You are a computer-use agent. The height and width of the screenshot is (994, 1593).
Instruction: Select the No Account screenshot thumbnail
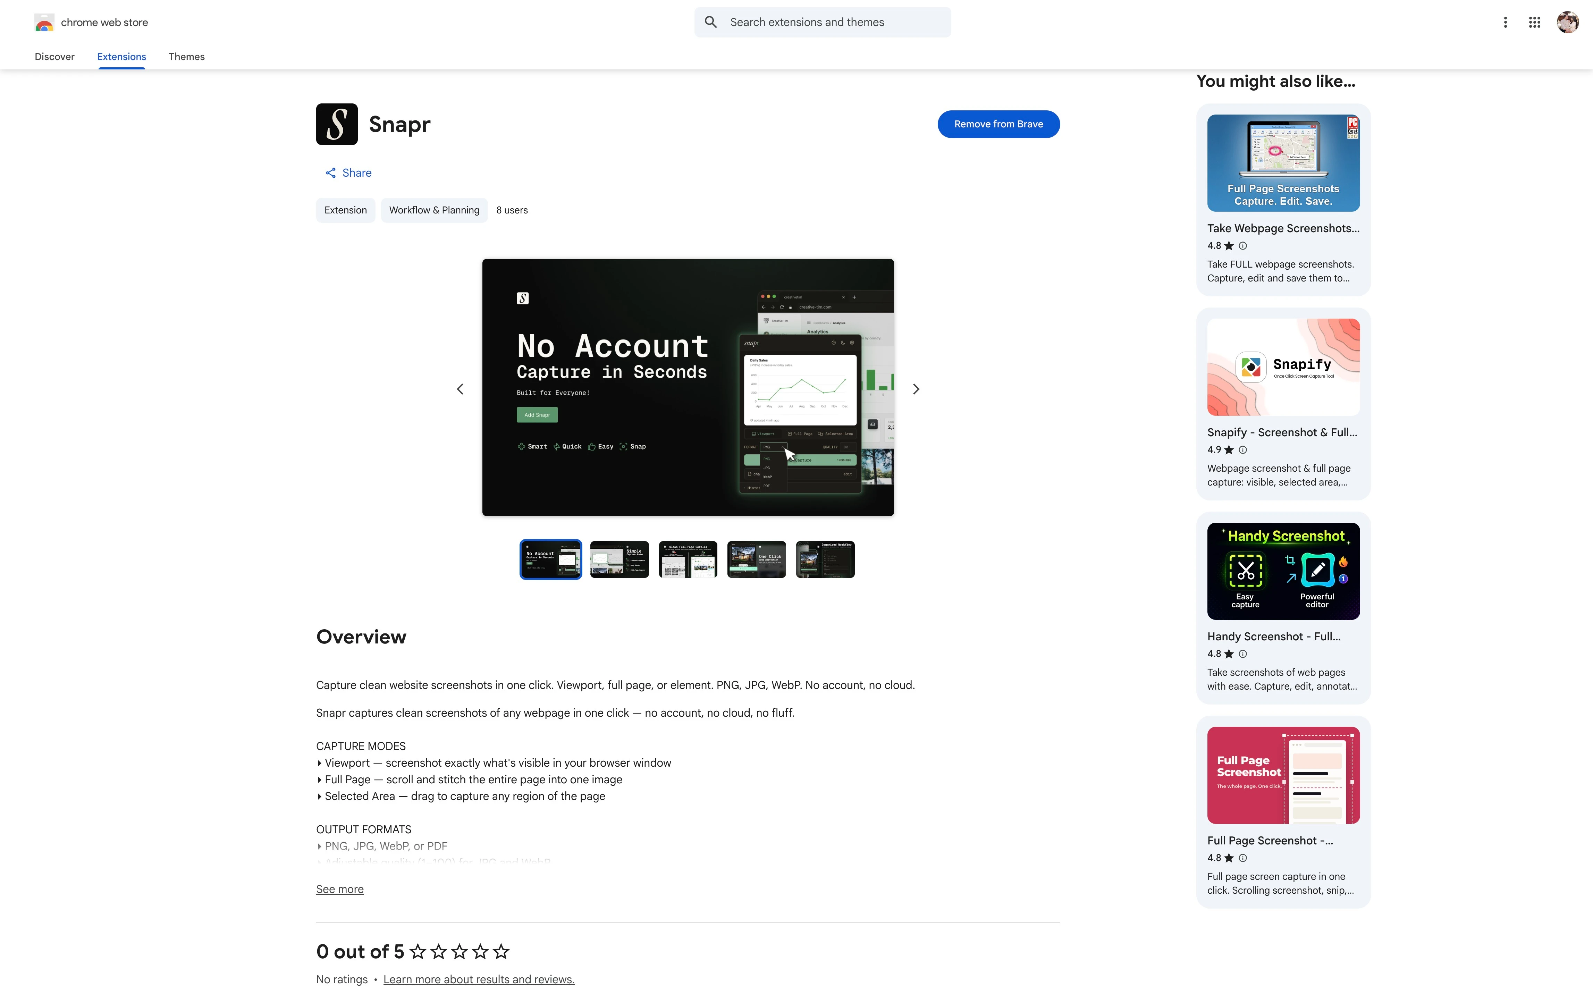pos(551,559)
